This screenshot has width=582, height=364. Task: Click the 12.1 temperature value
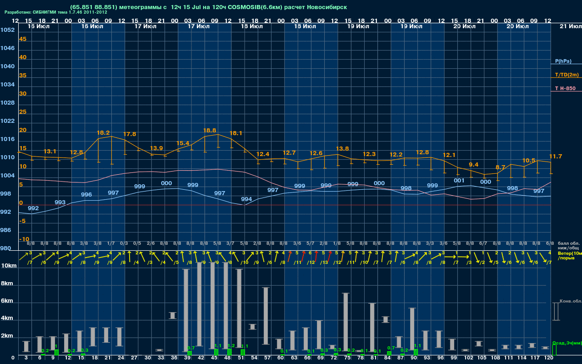pos(449,155)
